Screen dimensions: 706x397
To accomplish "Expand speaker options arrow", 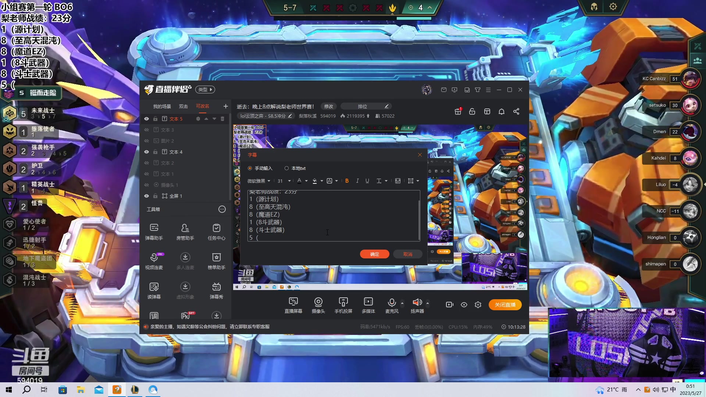I will pos(427,303).
